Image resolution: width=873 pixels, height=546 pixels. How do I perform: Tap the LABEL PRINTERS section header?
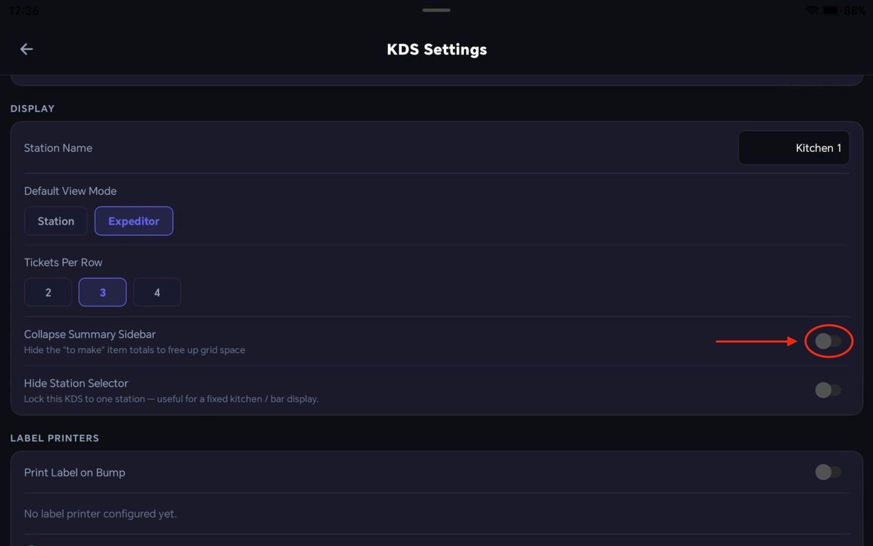point(55,438)
